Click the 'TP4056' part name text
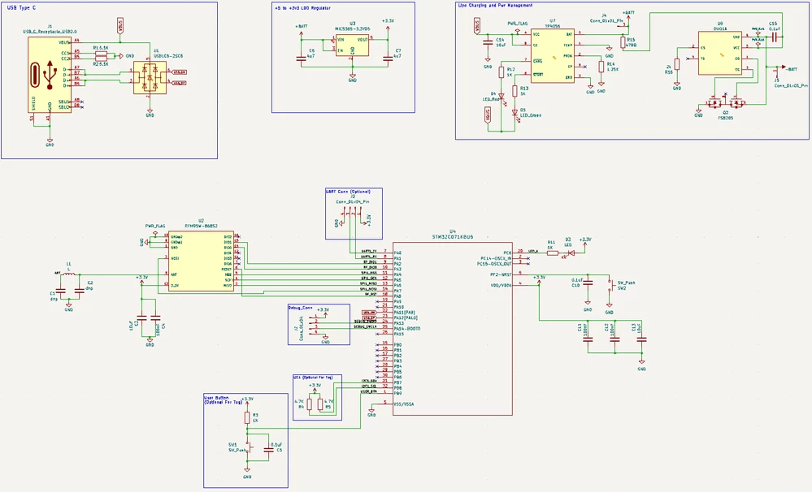This screenshot has width=812, height=492. 551,25
